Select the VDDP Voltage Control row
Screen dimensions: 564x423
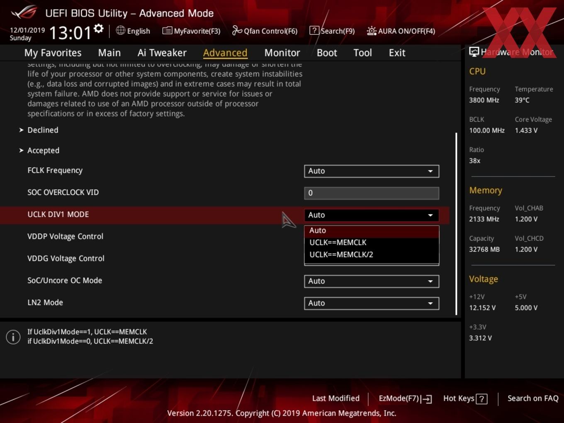[x=65, y=236]
